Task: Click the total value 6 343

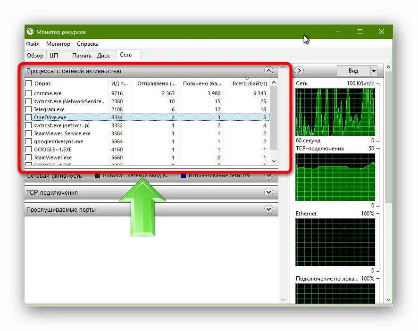Action: click(259, 93)
